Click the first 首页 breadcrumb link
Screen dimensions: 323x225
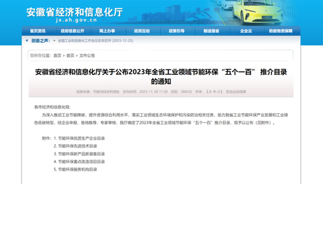57,55
